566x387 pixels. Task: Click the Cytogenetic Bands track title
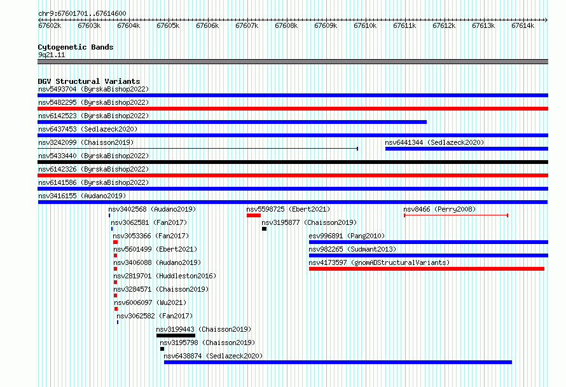76,47
